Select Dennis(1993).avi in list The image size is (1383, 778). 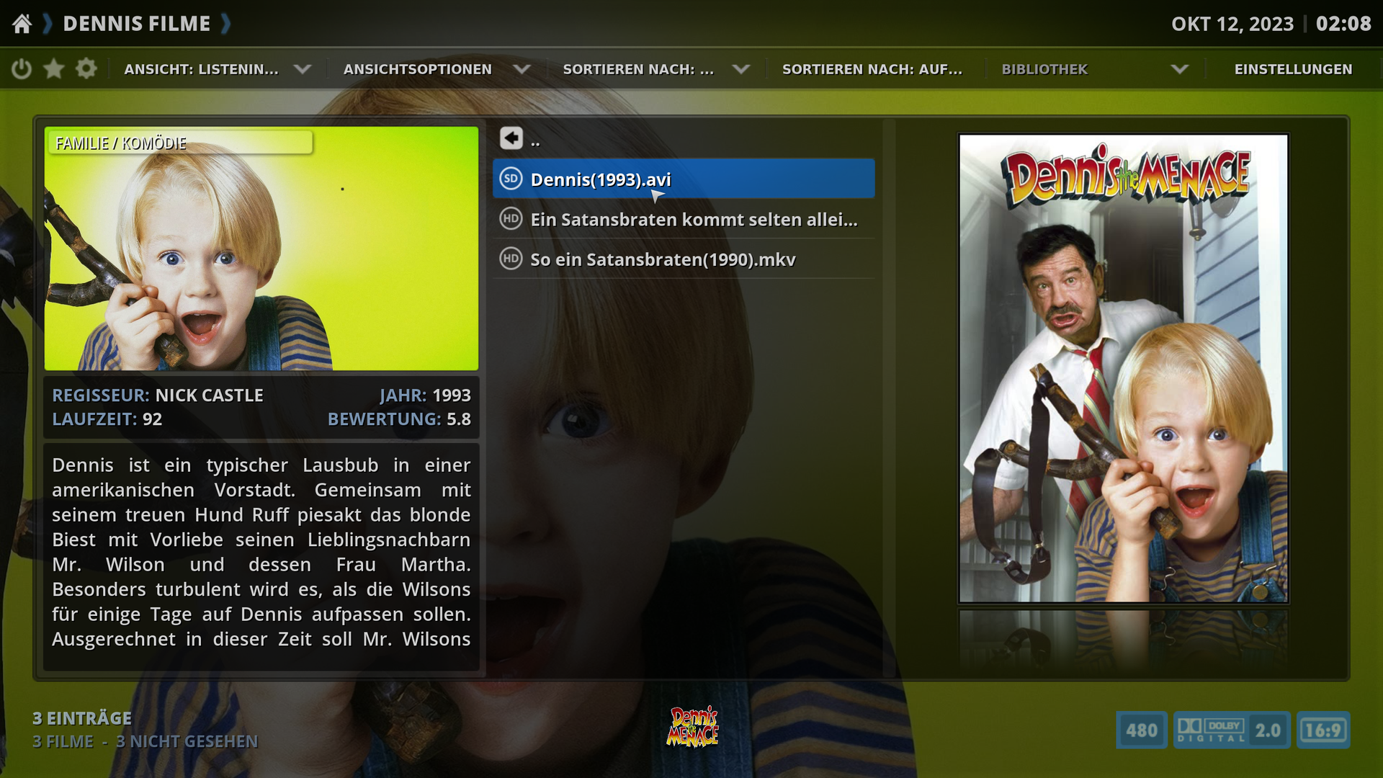[x=684, y=179]
